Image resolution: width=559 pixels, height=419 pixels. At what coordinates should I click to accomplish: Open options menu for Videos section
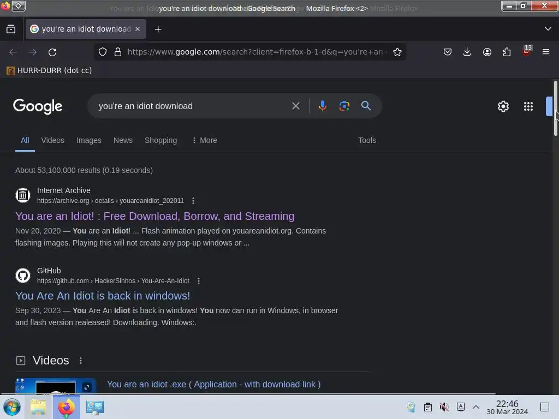[x=81, y=361]
